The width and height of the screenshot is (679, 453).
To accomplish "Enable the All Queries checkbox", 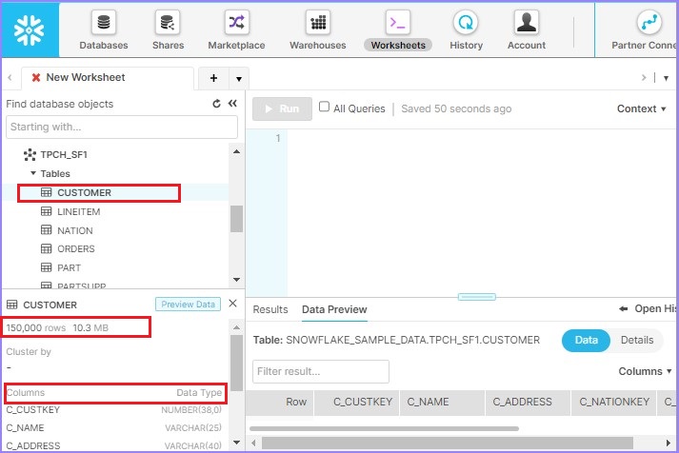I will (x=324, y=108).
